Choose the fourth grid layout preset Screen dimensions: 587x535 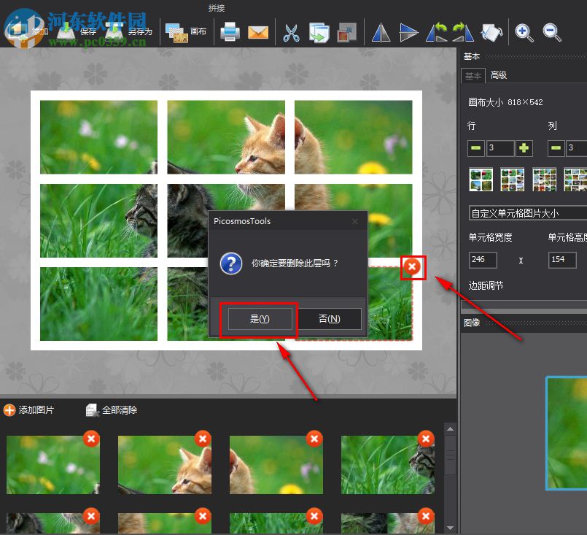575,180
